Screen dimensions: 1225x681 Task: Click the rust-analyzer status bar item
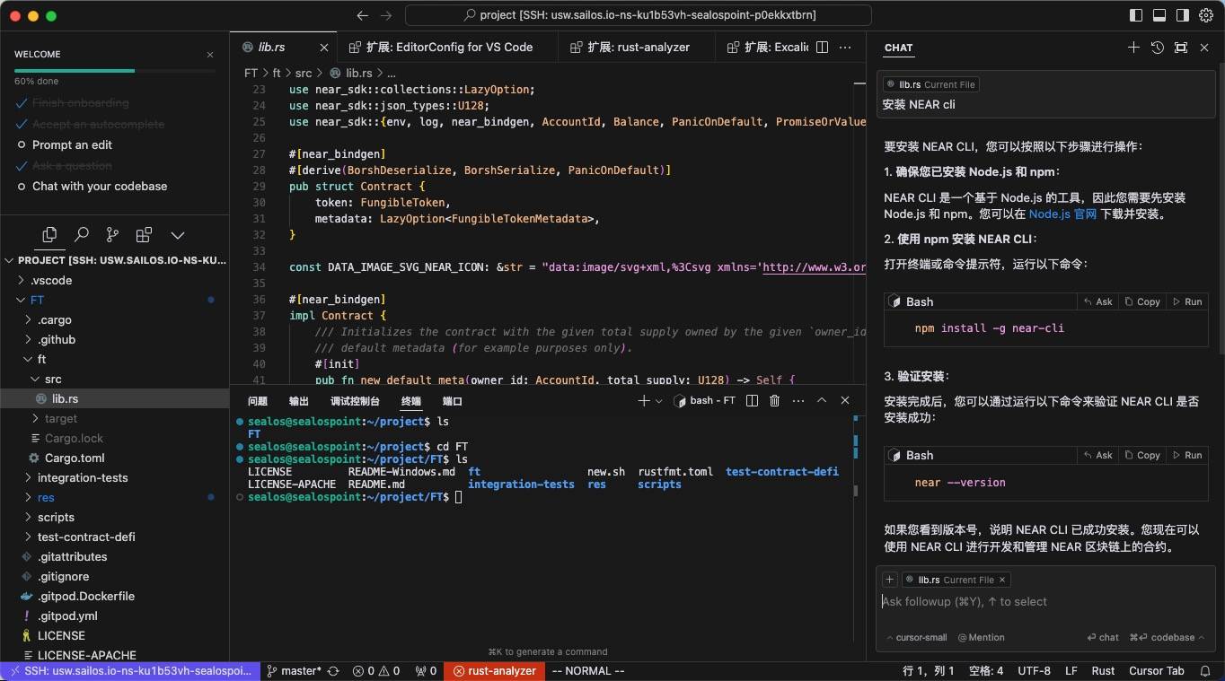[494, 670]
